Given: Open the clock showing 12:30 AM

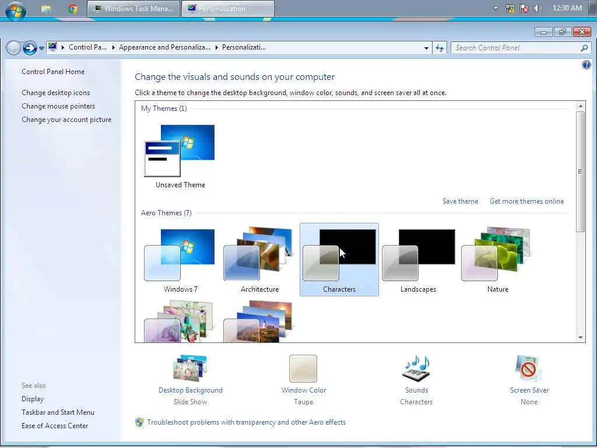Looking at the screenshot, I should (567, 8).
